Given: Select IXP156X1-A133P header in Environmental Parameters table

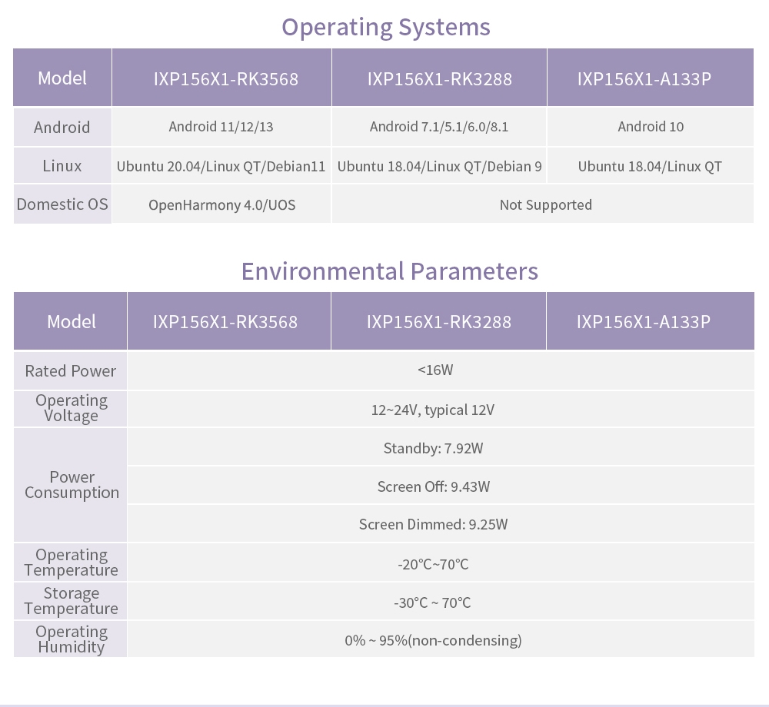Looking at the screenshot, I should click(x=651, y=321).
